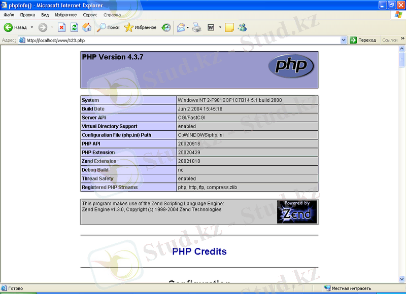Click the PHP Credits link
This screenshot has width=406, height=294.
(199, 251)
